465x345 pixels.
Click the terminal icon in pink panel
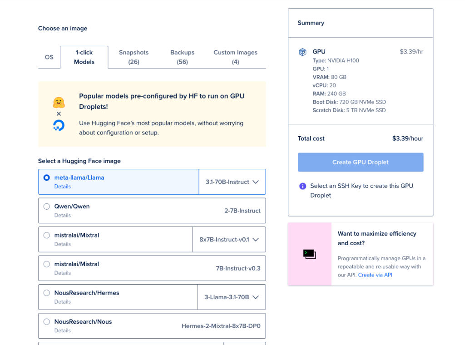point(310,254)
